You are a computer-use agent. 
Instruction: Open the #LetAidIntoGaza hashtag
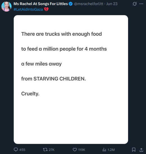28,9
